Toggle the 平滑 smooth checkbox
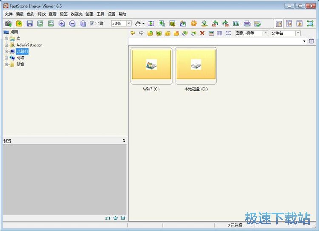Screen dimensions: 319x231 click(x=92, y=23)
